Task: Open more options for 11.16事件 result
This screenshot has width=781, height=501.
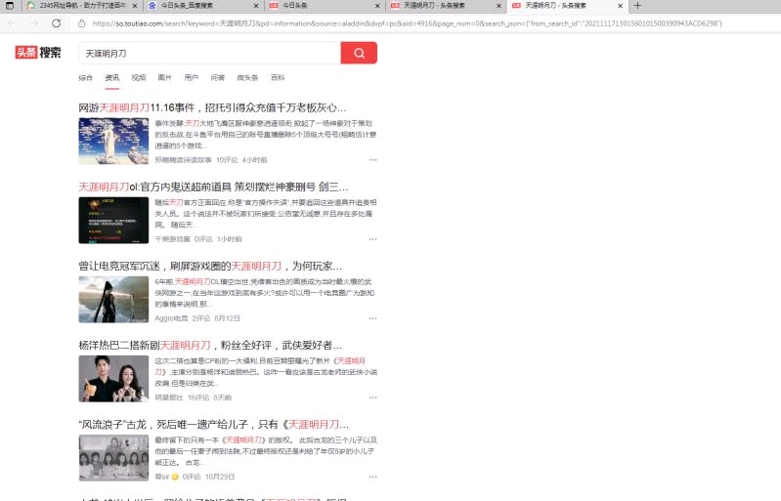Action: 372,160
